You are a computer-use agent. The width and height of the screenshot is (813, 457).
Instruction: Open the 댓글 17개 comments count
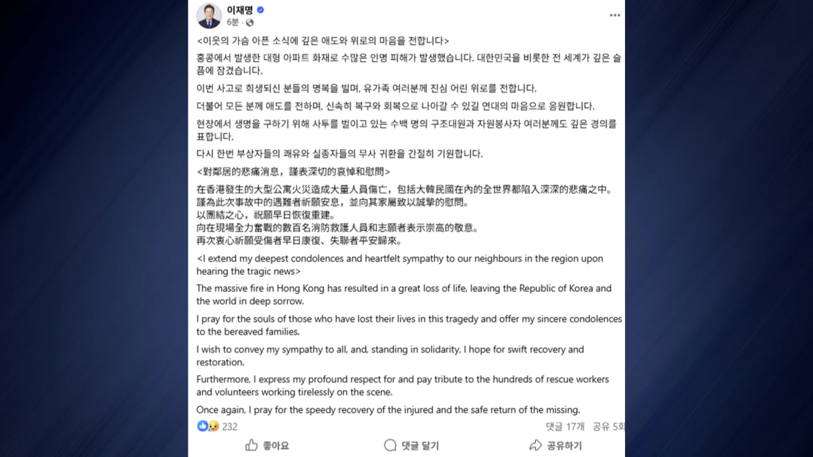tap(565, 427)
